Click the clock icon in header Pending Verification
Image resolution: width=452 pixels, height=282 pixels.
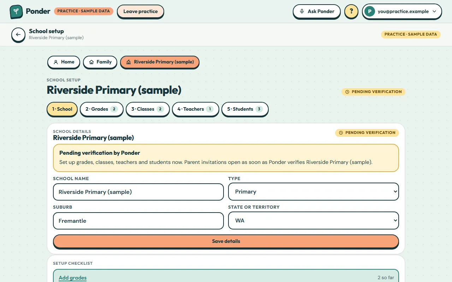coord(347,92)
